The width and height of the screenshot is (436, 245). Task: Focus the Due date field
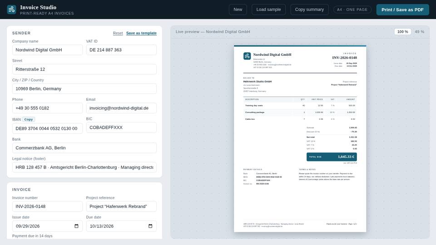click(121, 226)
